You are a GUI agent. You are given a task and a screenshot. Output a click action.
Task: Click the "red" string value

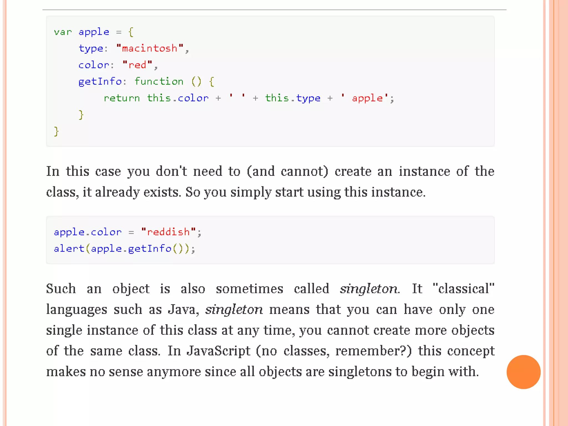coord(137,65)
